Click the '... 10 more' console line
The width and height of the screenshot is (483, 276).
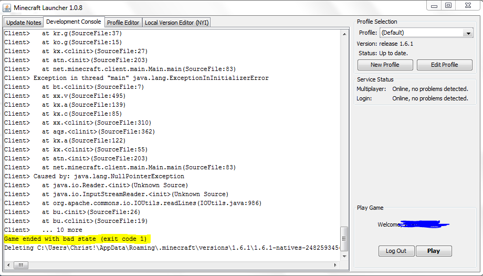[x=43, y=230]
